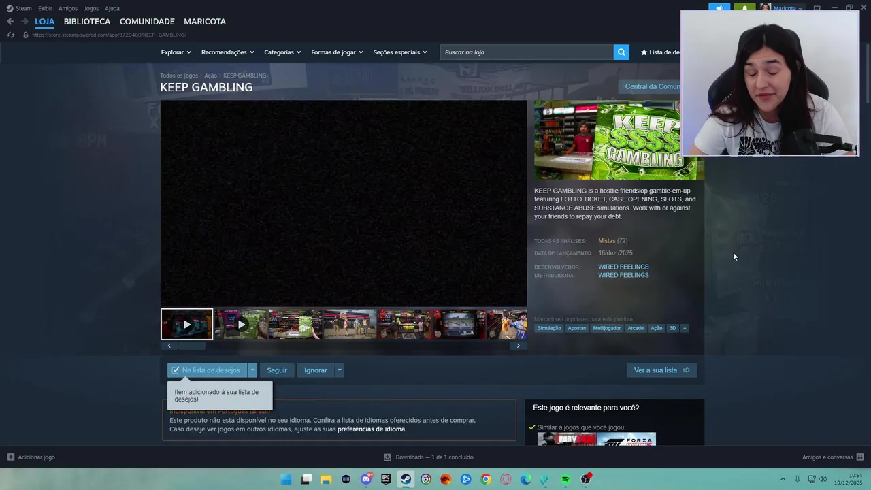
Task: Open the volume control in the tray
Action: coord(823,479)
